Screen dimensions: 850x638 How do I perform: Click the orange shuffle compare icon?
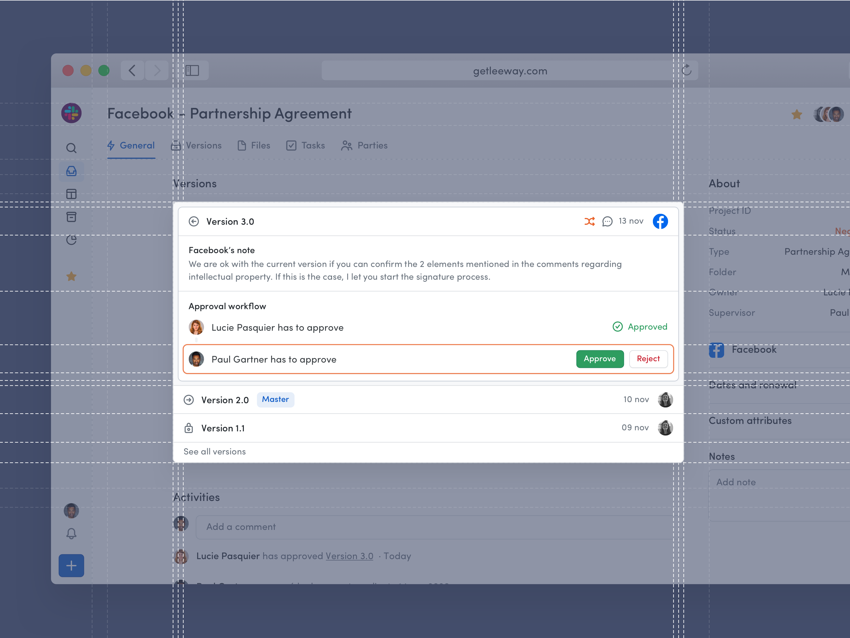(x=589, y=221)
